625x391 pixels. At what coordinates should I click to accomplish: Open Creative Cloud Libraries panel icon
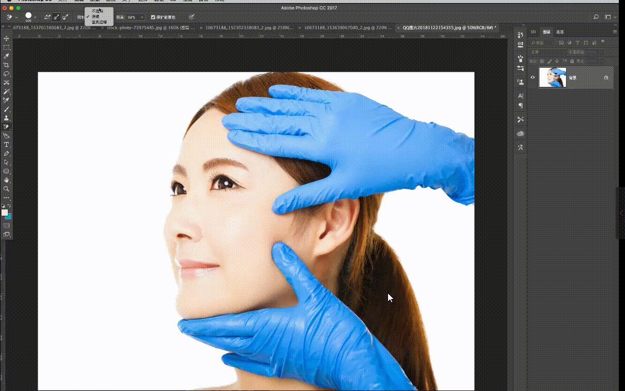[x=520, y=133]
